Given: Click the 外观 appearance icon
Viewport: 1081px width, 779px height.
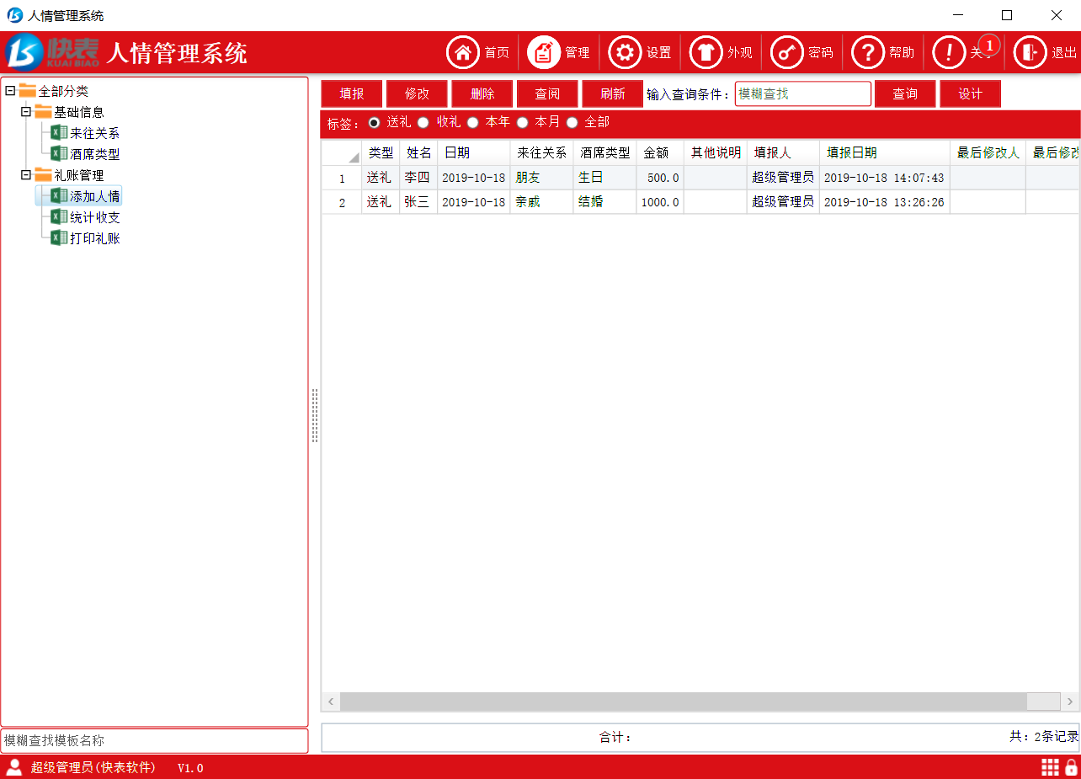Looking at the screenshot, I should pyautogui.click(x=706, y=52).
